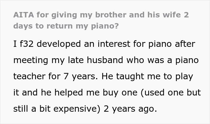This screenshot has width=210, height=124.
Task: Click the word "AITA" in the heading
Action: (x=24, y=15)
